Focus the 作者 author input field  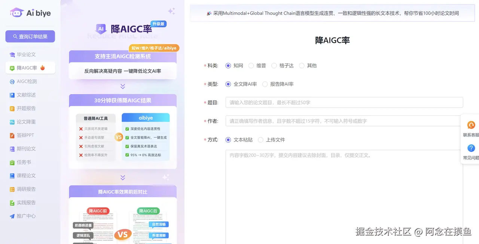tap(344, 121)
